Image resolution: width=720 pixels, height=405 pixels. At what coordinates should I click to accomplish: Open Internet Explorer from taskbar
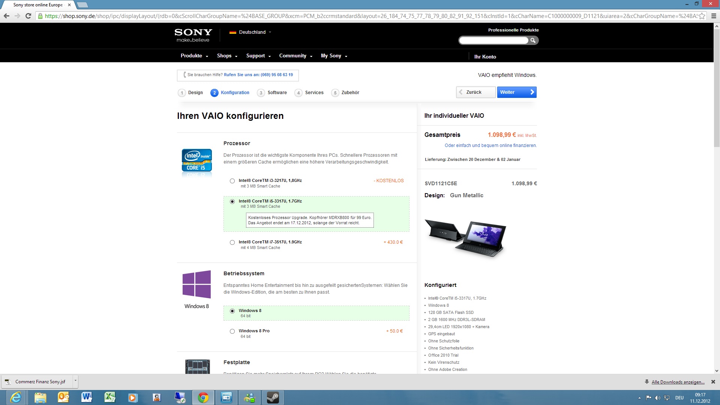(x=16, y=397)
